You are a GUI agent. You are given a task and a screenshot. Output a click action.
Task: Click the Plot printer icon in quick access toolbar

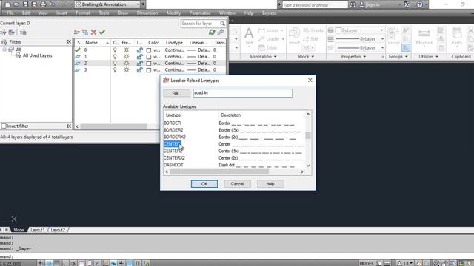pyautogui.click(x=43, y=4)
